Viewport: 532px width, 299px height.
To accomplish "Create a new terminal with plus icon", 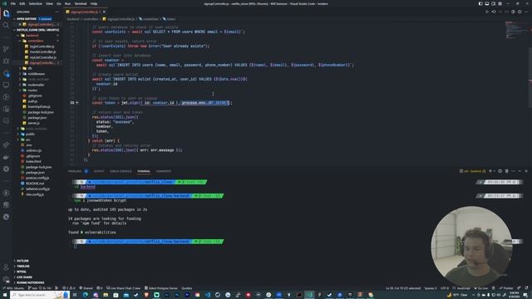I will point(490,171).
